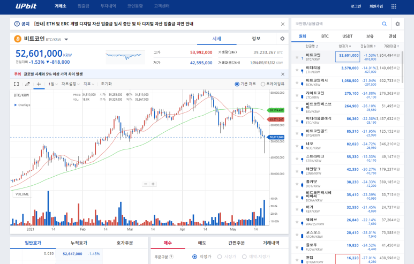Open chart header settings gear

(x=282, y=39)
